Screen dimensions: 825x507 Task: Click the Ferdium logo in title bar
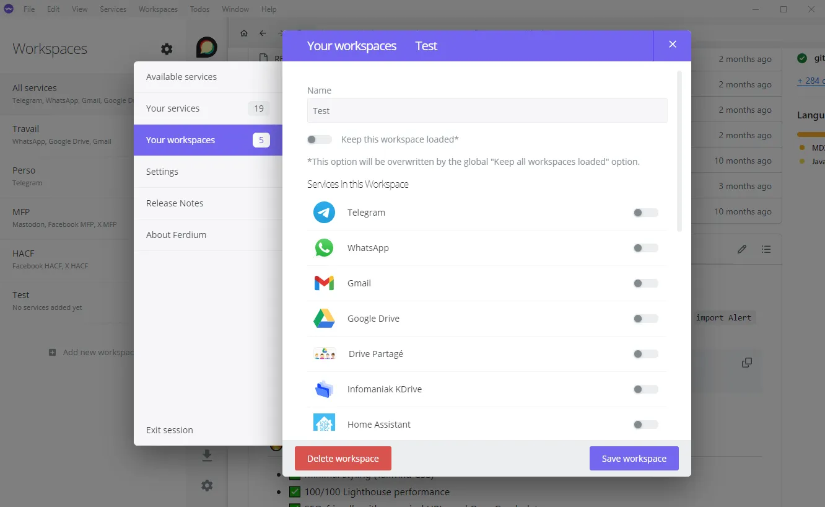(x=9, y=9)
